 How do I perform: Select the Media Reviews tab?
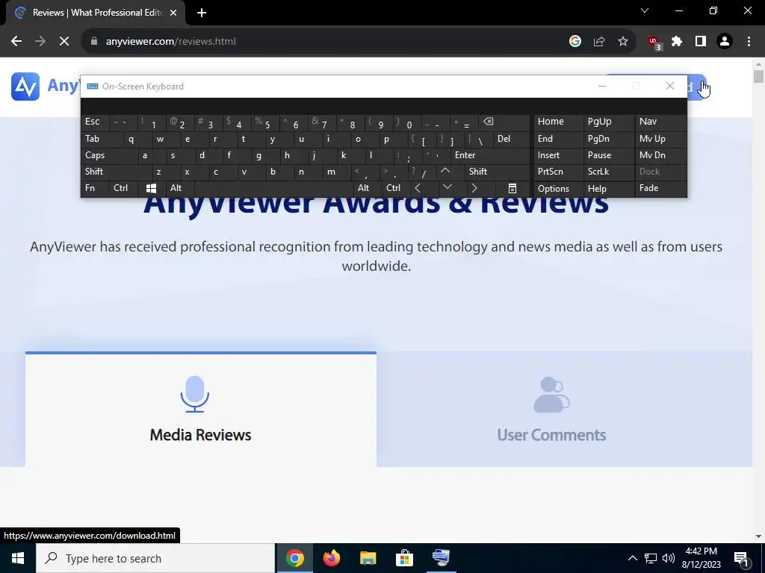200,410
